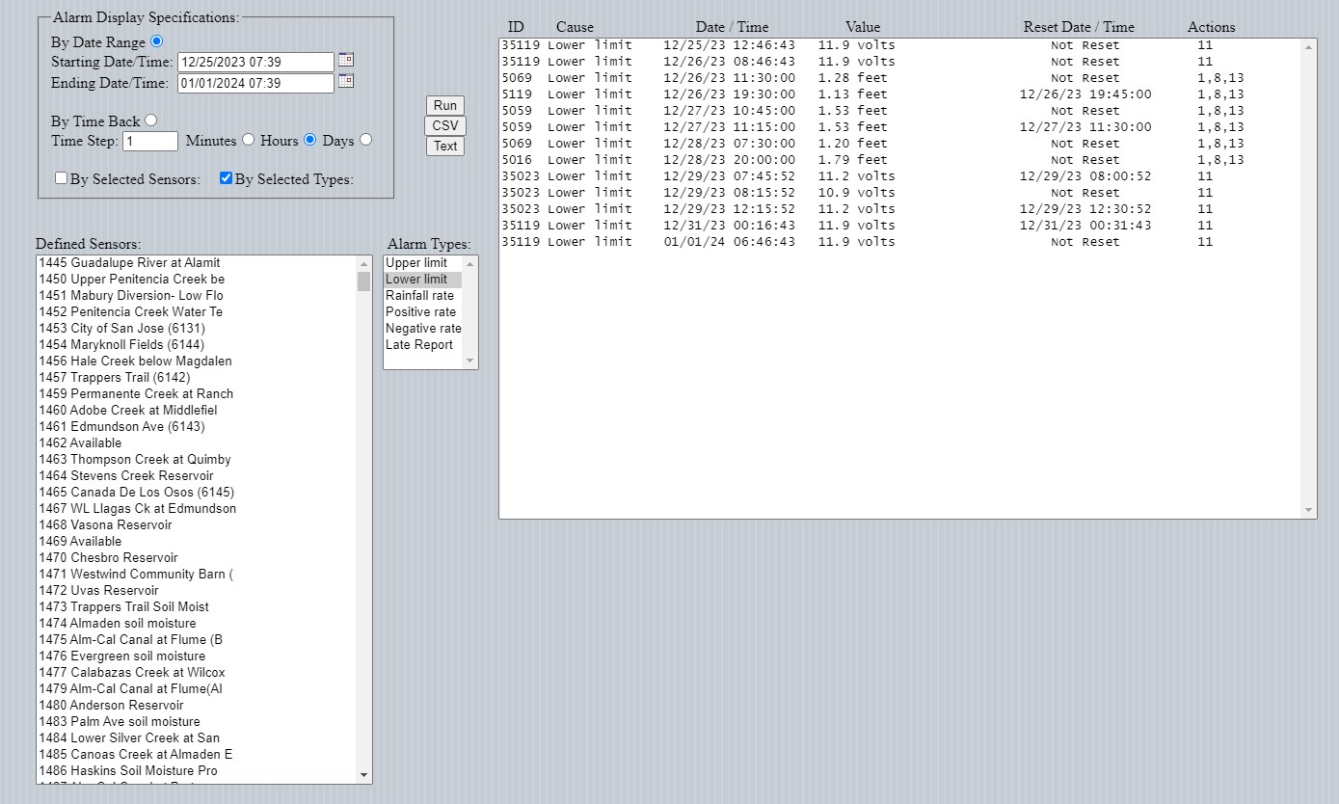Click the Time Step input field

pos(150,141)
